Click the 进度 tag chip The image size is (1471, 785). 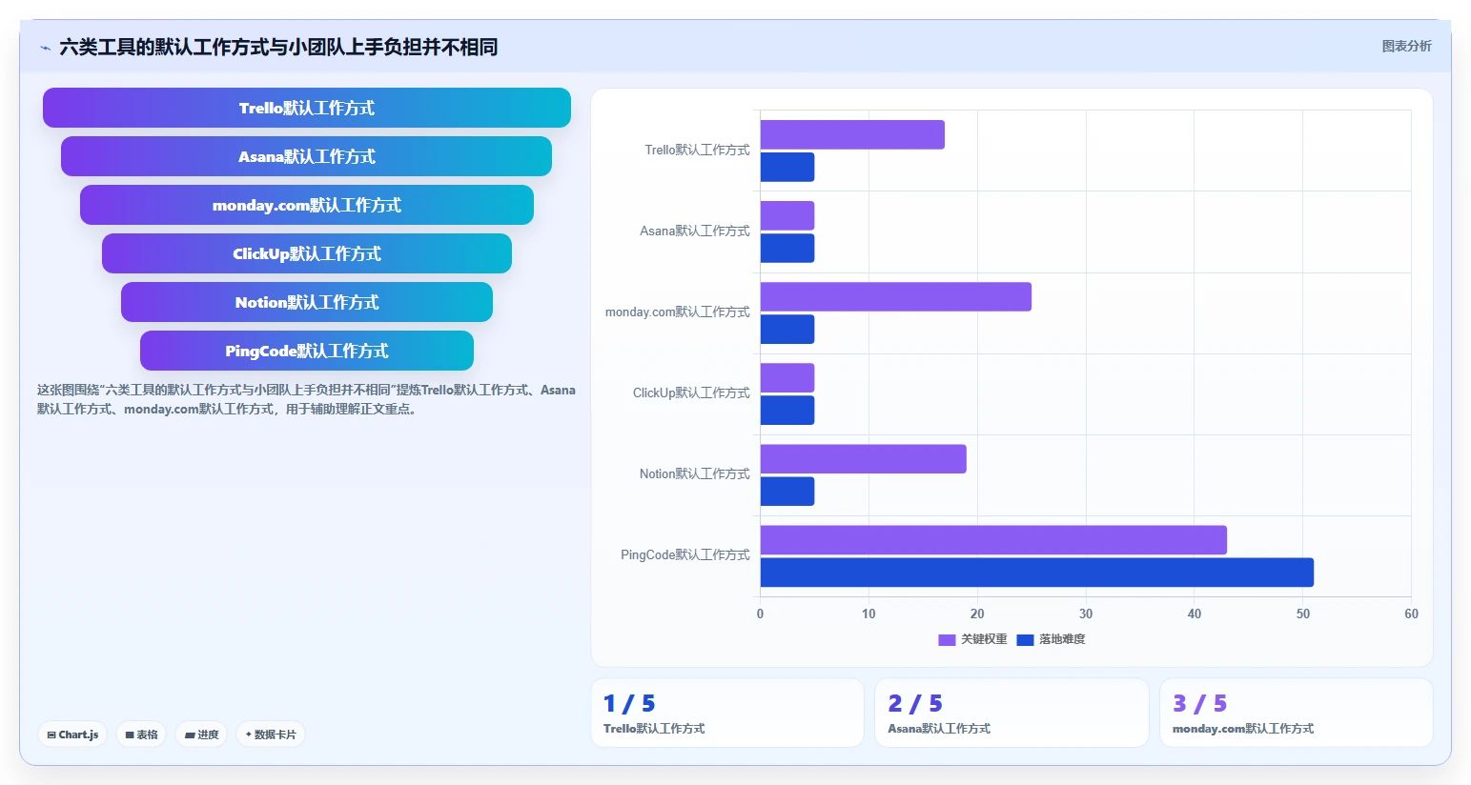201,735
